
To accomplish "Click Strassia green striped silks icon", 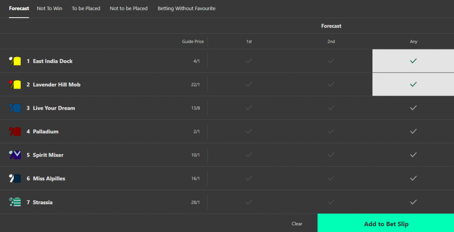I will [x=15, y=202].
